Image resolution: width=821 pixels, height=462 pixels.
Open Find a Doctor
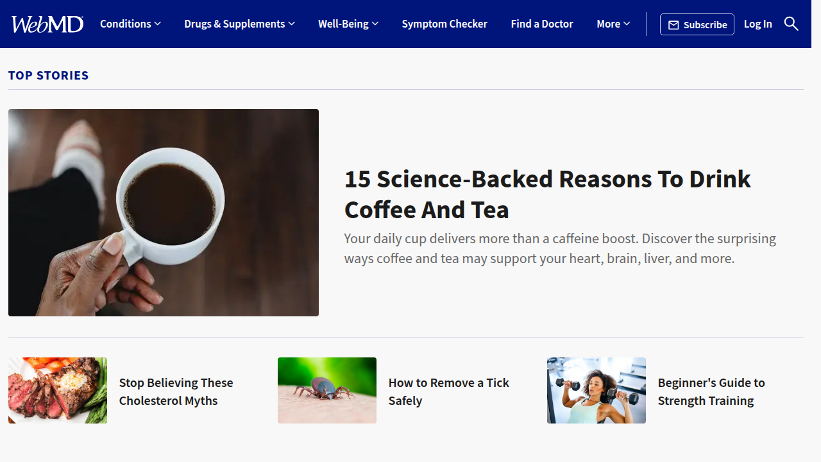click(x=542, y=24)
